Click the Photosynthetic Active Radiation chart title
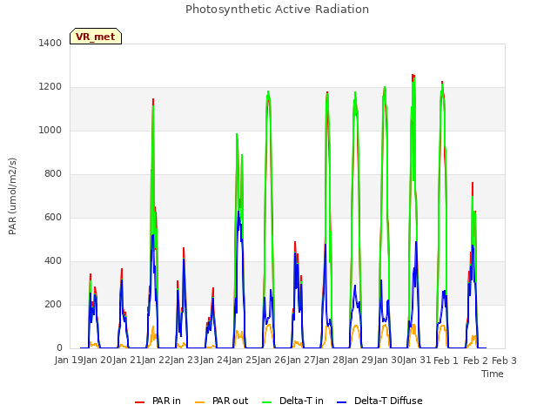 277,10
